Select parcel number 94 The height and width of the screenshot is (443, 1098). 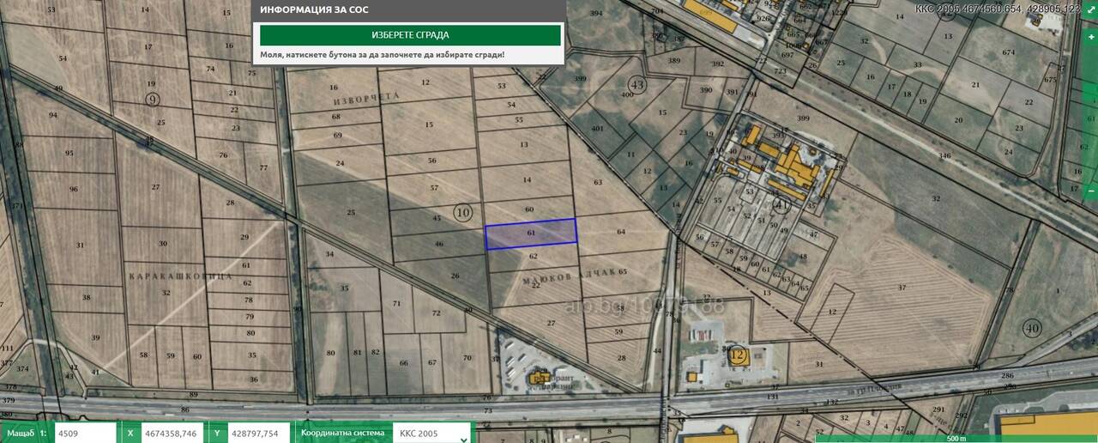53,115
